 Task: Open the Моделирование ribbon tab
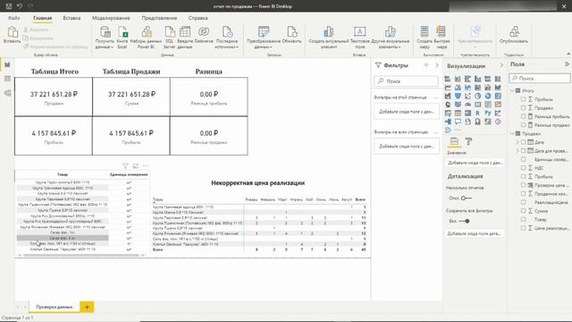pos(111,18)
